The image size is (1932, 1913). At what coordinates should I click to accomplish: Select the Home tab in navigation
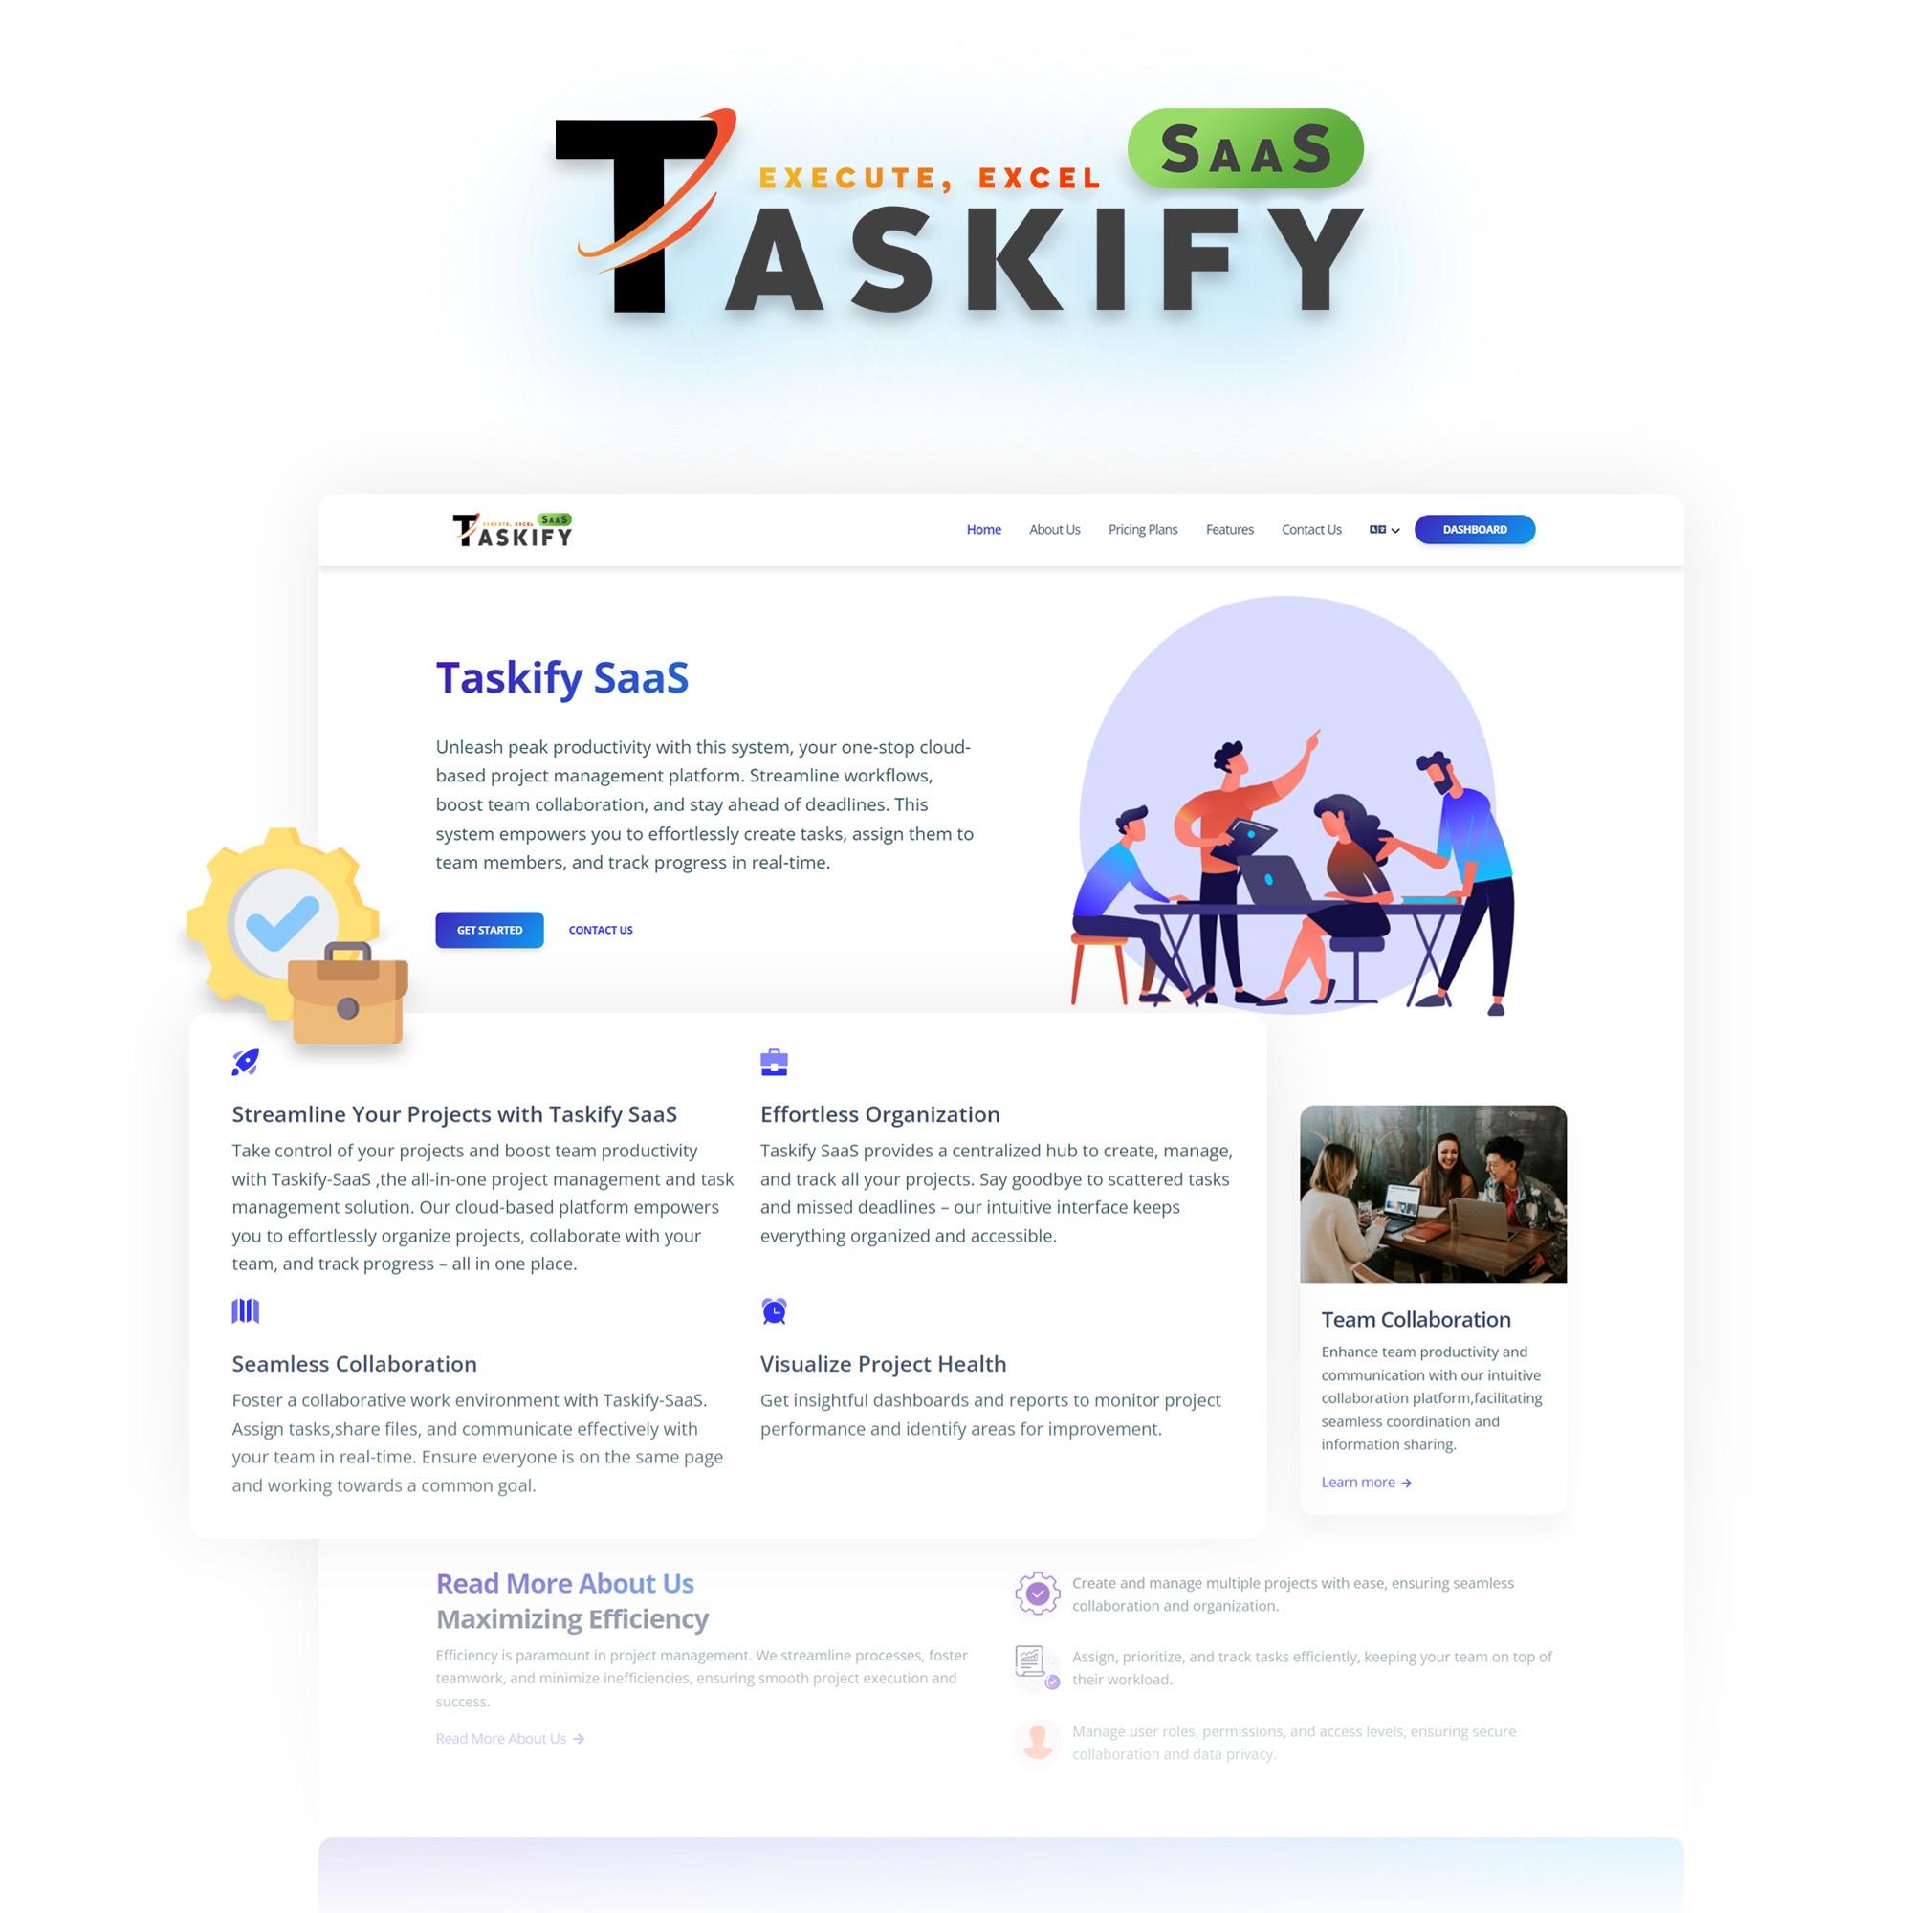point(984,529)
